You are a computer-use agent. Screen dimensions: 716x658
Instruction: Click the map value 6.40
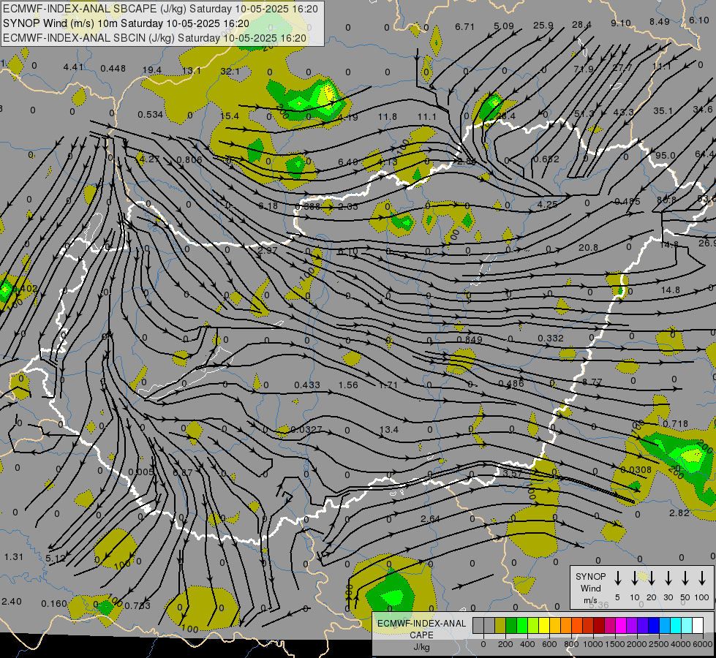(x=348, y=162)
